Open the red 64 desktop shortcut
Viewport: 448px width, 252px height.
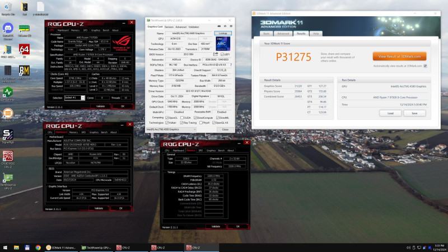[x=24, y=51]
